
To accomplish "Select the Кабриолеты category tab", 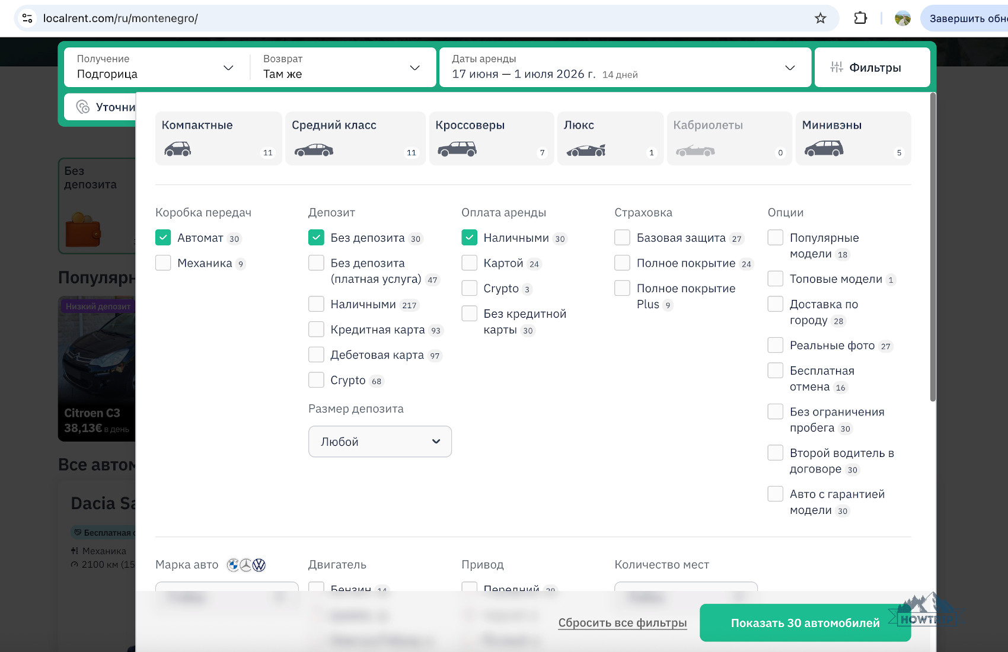I will coord(729,138).
